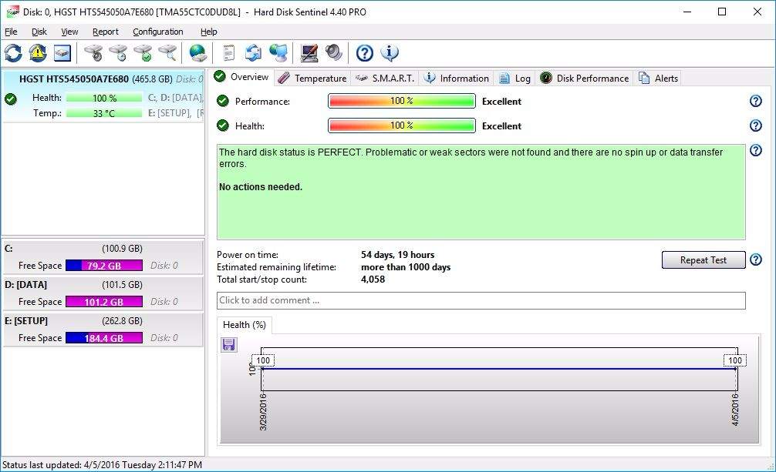The width and height of the screenshot is (776, 472).
Task: Switch to the Information tab
Action: pos(457,78)
